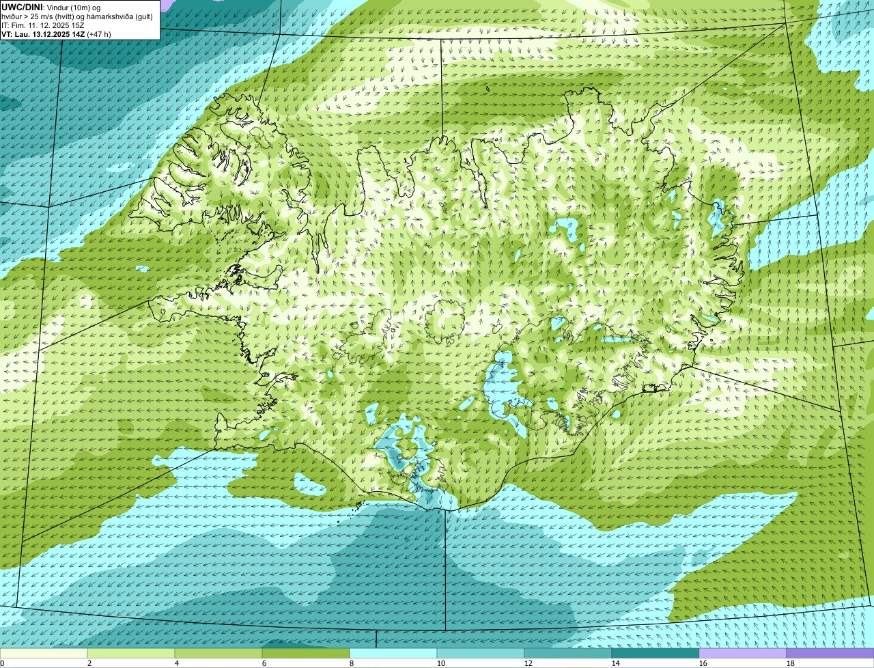Click the '16' label on the color scale
Screen dimensions: 874x668
(x=703, y=663)
